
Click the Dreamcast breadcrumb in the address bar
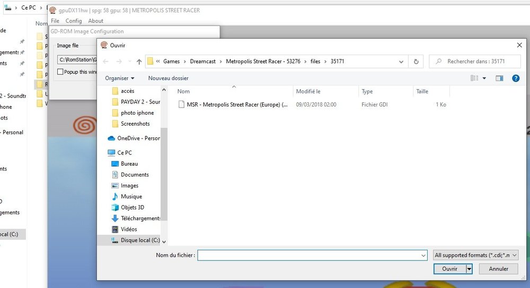pyautogui.click(x=203, y=61)
